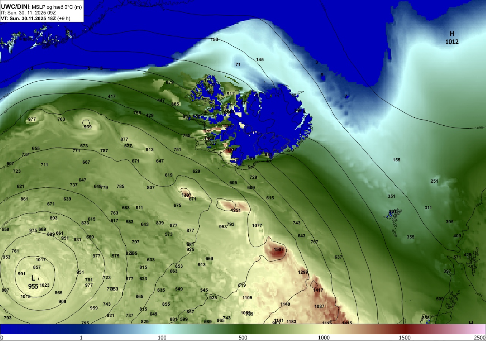Image resolution: width=486 pixels, height=341 pixels.
Task: Click the '153' label north of Iceland
Action: [x=215, y=39]
